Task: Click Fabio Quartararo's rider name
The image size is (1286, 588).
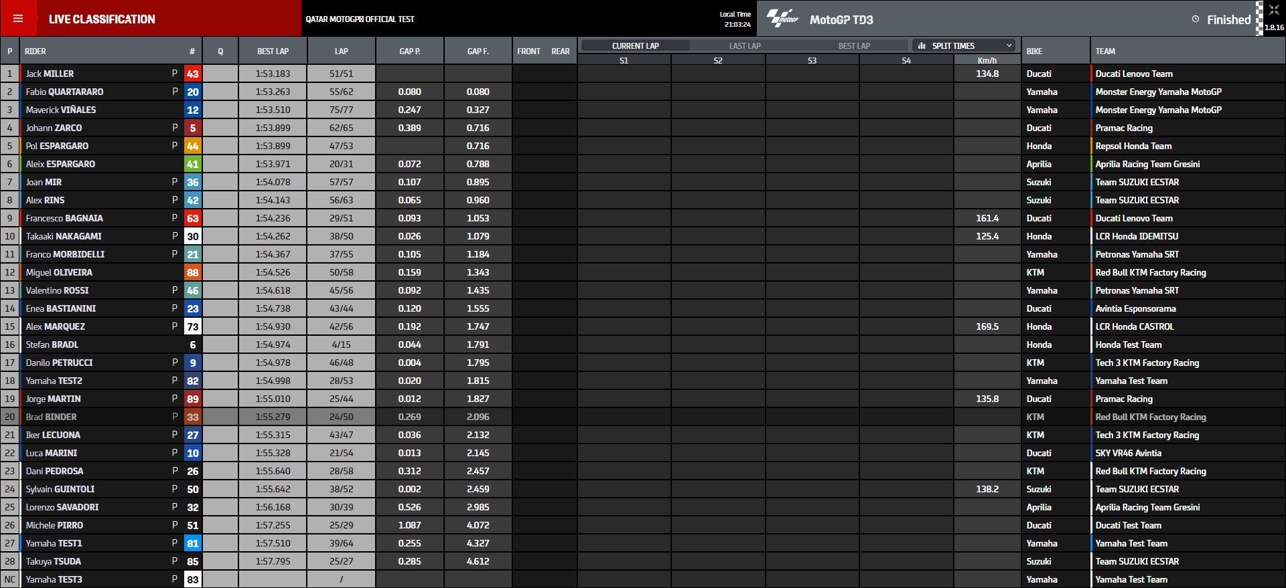Action: tap(64, 92)
